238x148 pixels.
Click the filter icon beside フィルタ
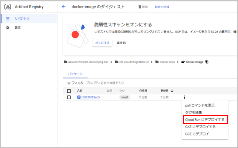(x=69, y=83)
